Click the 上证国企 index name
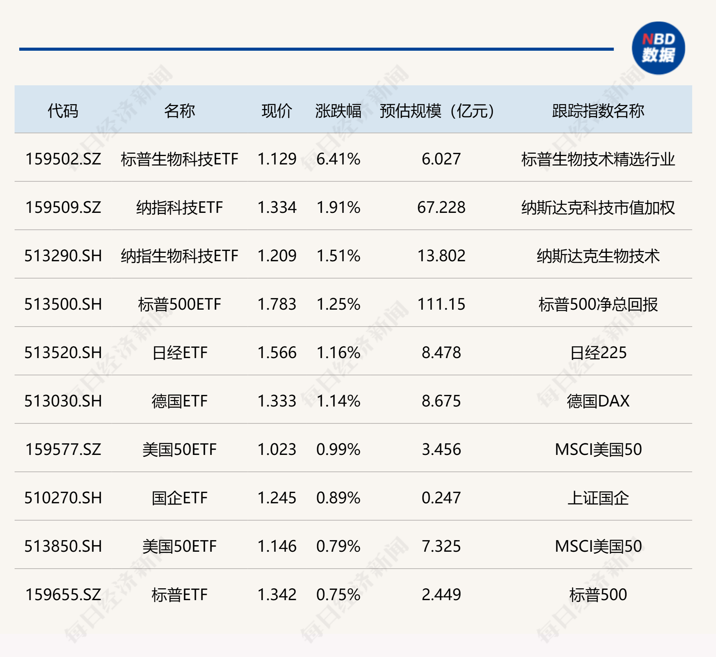 (598, 498)
